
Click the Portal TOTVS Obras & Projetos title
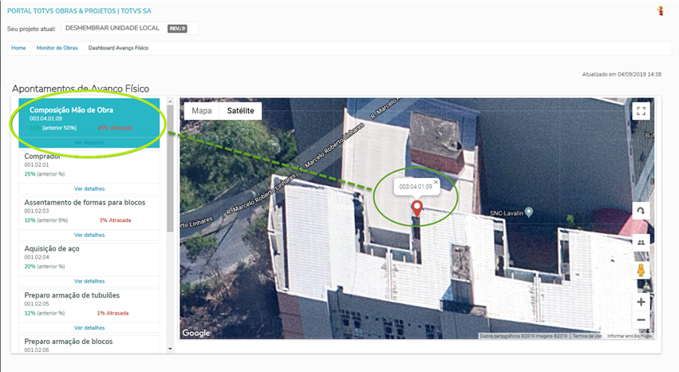pyautogui.click(x=79, y=11)
